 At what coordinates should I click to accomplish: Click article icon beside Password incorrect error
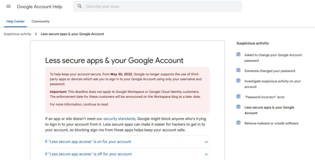pos(238,97)
